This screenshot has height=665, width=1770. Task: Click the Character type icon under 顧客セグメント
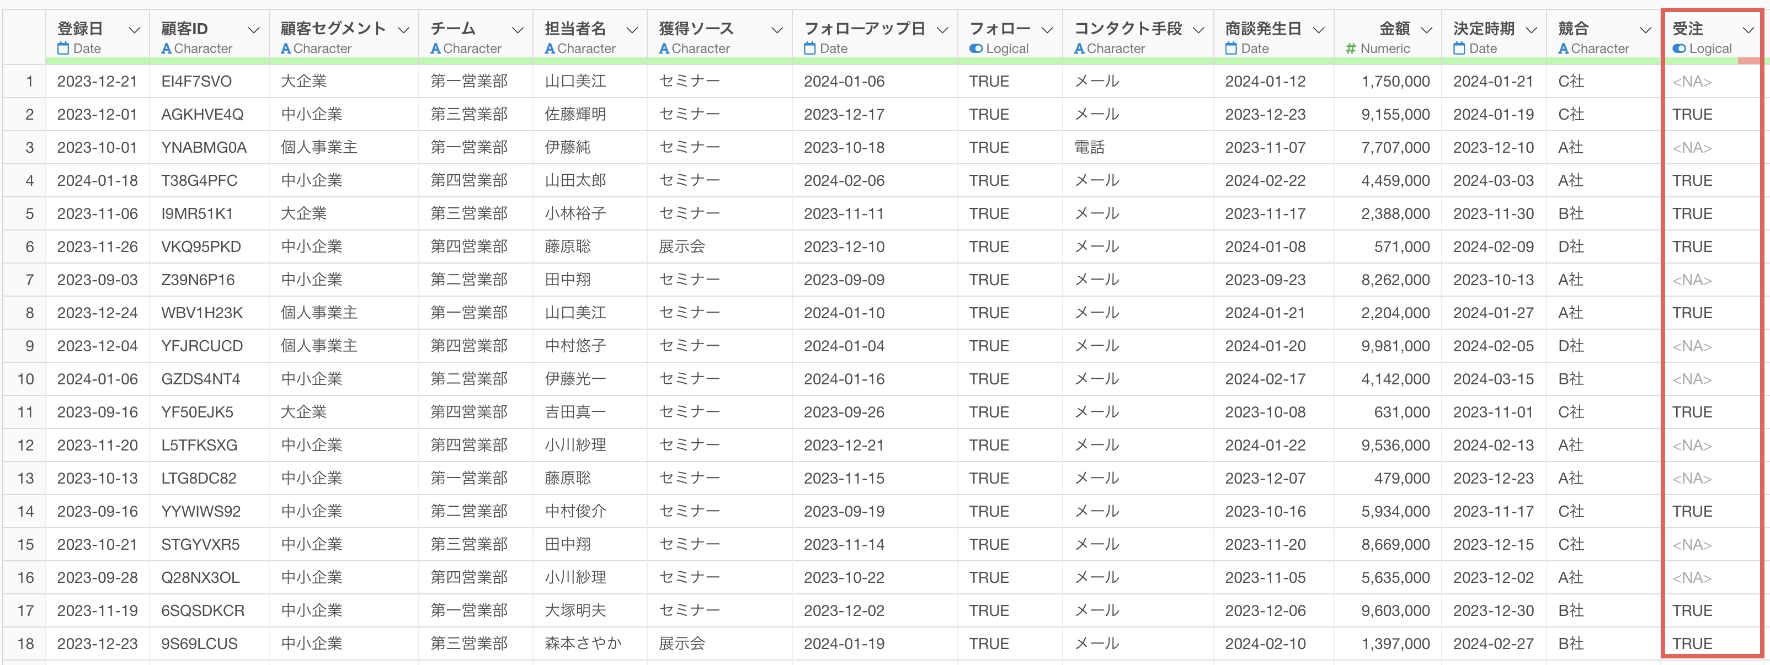click(x=286, y=49)
